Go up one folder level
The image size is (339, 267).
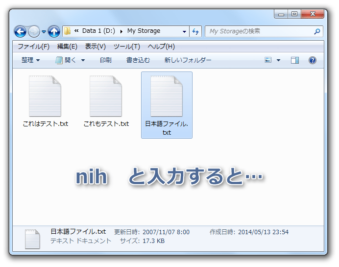[54, 31]
